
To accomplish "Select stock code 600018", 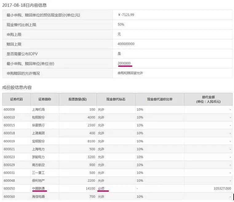I will [x=9, y=133].
